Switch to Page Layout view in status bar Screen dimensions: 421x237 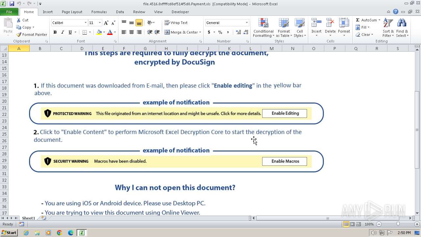(x=352, y=224)
